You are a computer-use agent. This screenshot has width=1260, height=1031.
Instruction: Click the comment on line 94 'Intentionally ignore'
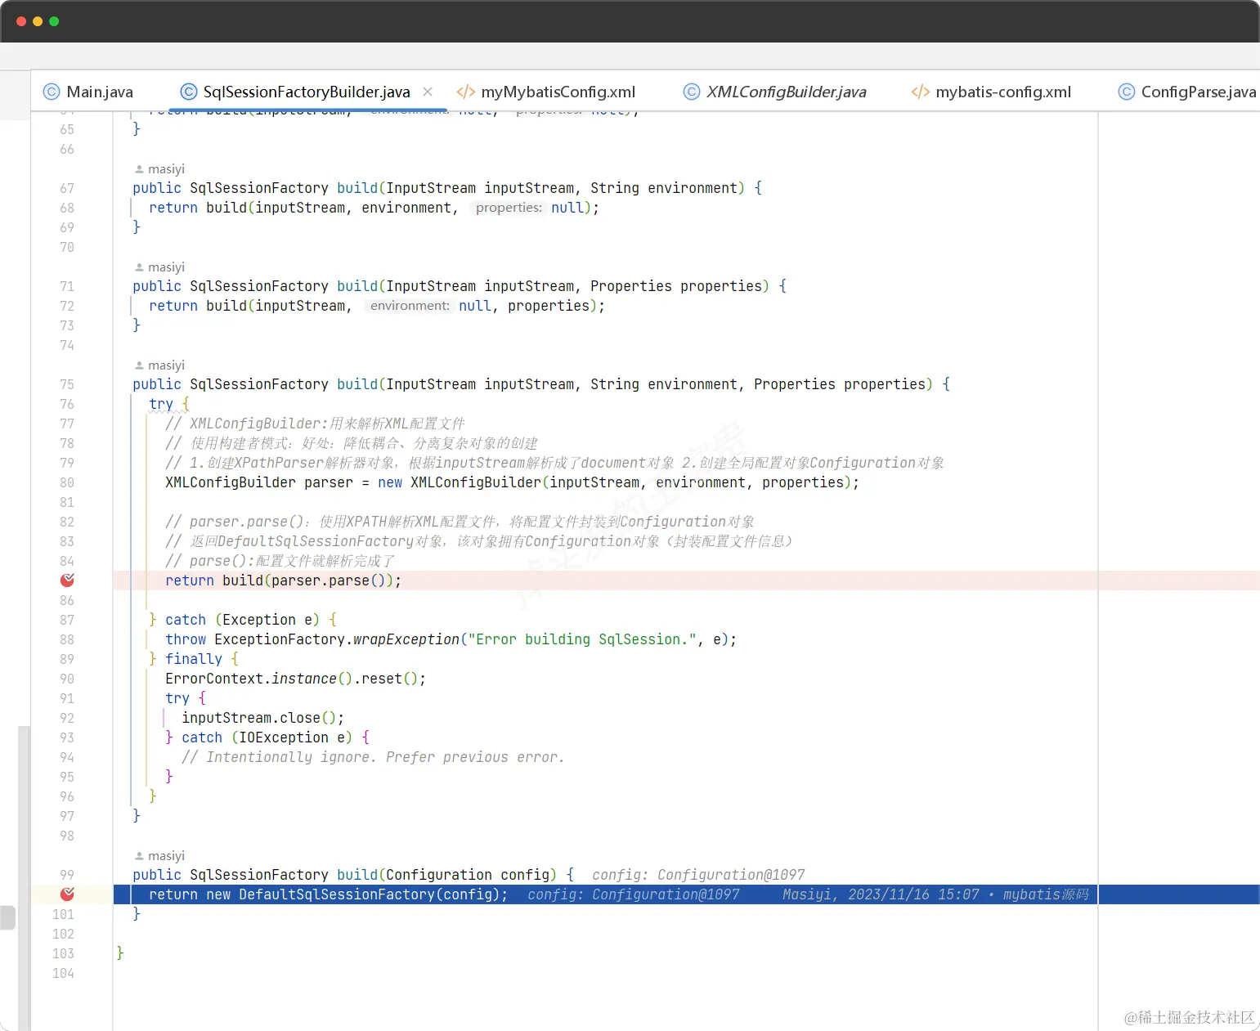(373, 757)
